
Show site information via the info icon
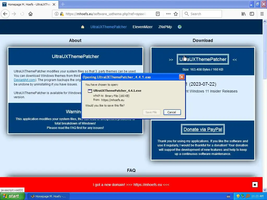pyautogui.click(x=57, y=14)
